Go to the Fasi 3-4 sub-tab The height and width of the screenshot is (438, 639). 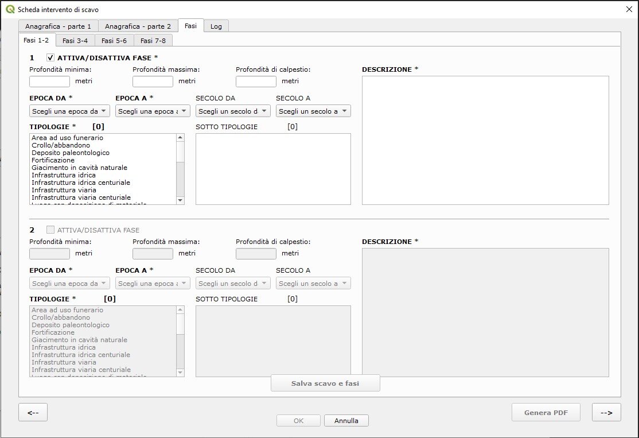coord(75,40)
